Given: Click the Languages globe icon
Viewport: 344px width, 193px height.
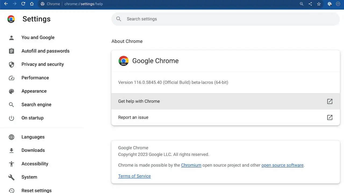Looking at the screenshot, I should click(11, 137).
